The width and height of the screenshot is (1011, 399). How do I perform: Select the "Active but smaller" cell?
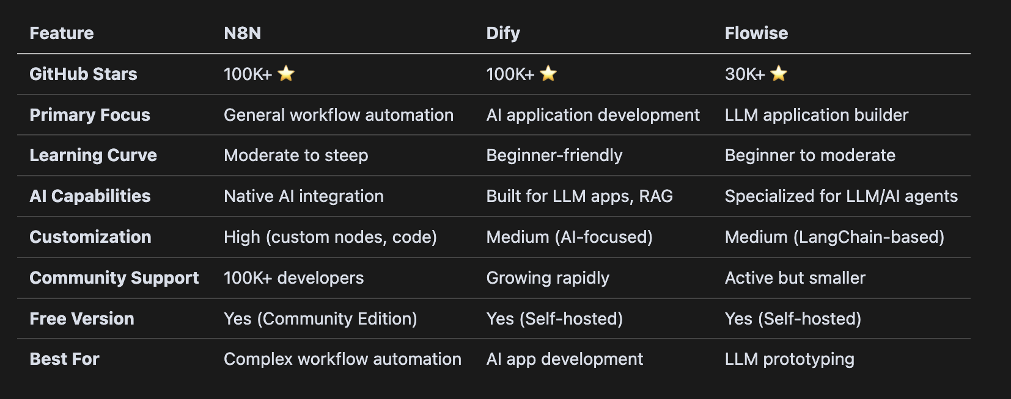(795, 278)
